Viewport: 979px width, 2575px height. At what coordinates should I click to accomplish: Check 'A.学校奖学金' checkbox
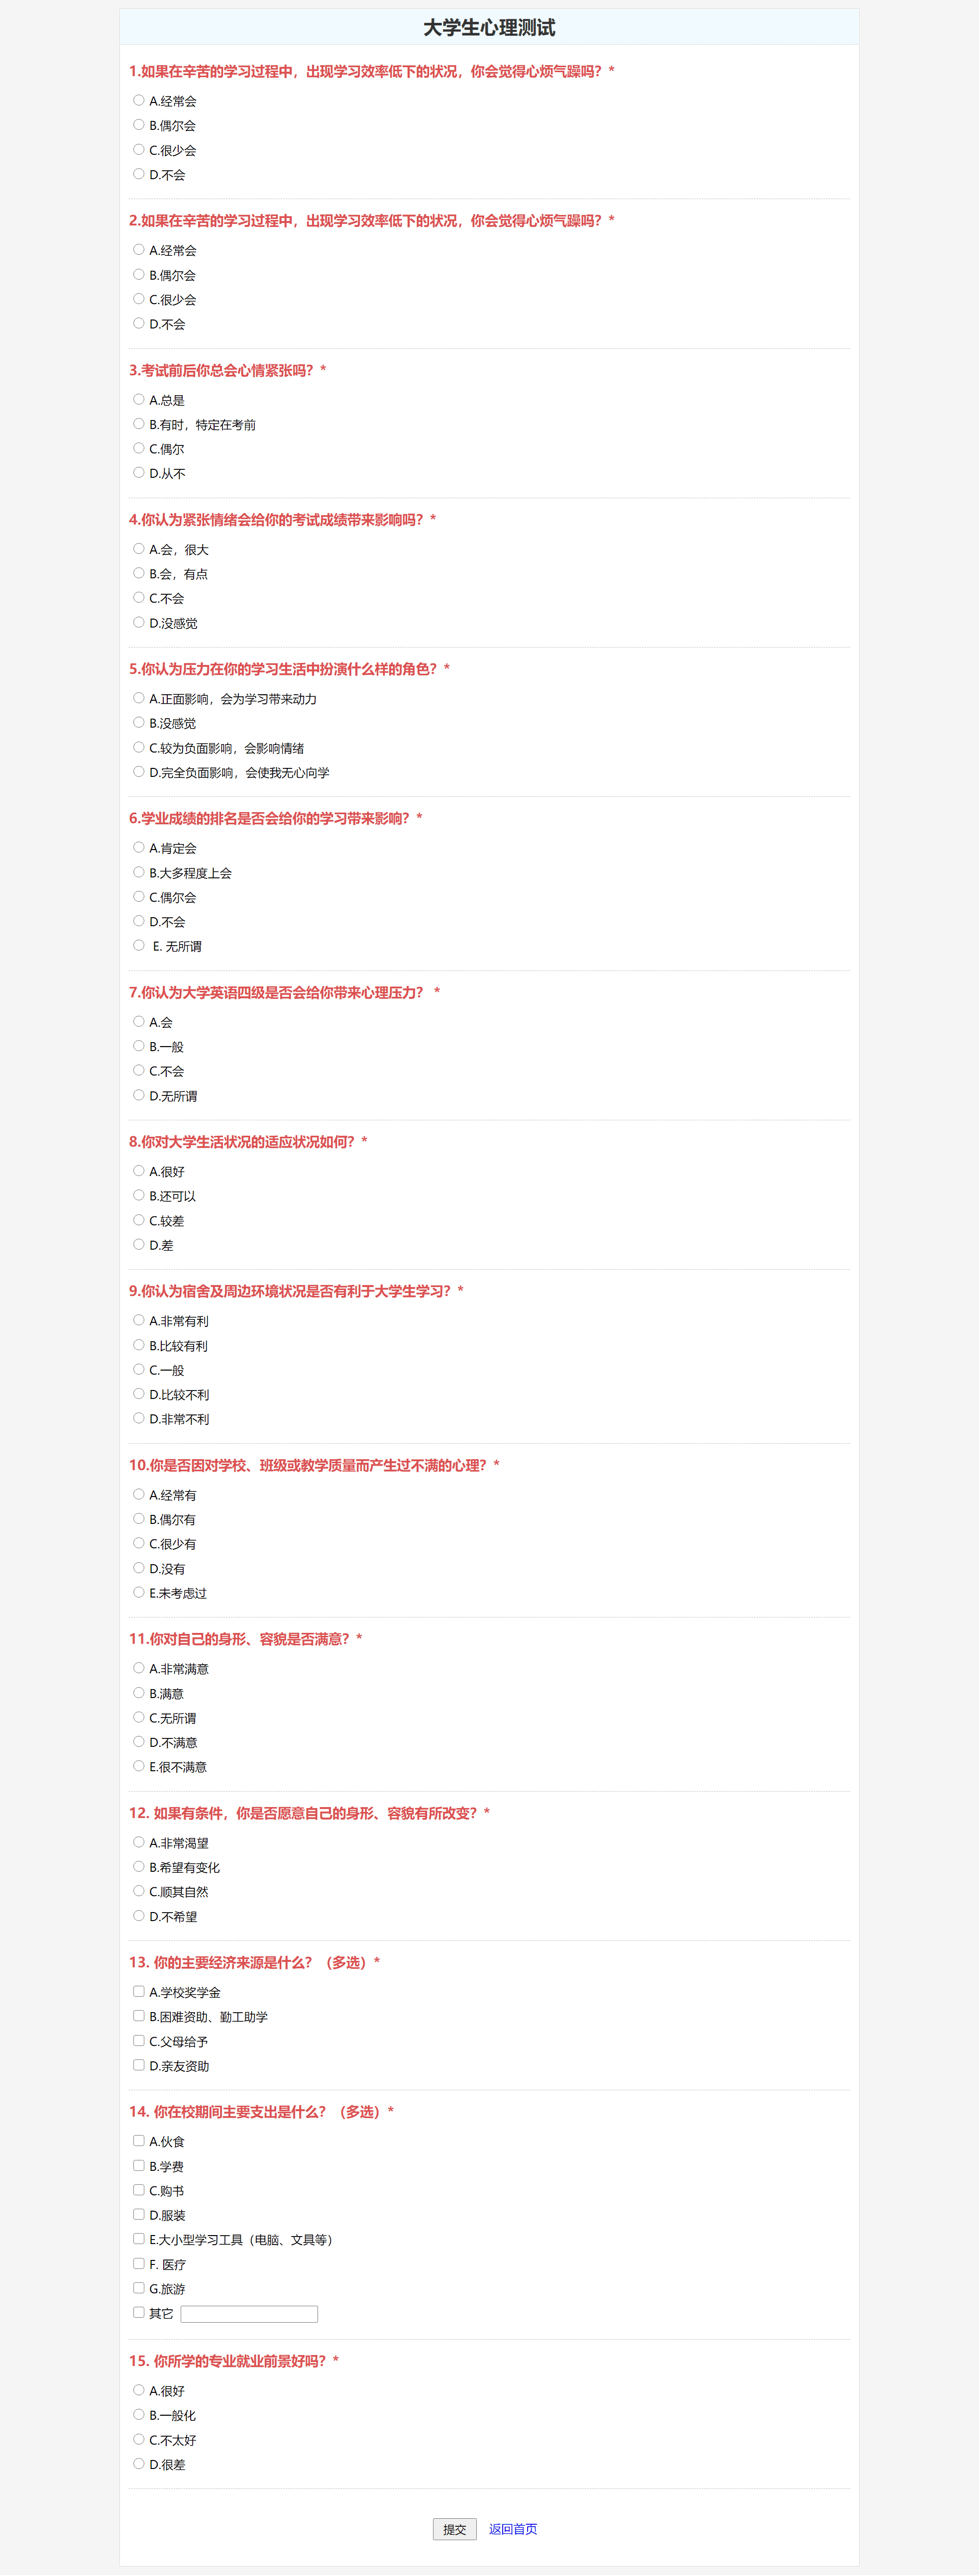tap(139, 1991)
